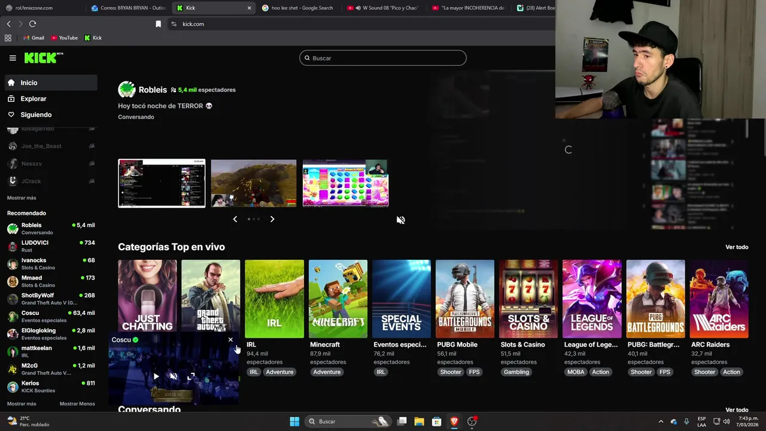
Task: Open M2cG recommended channel
Action: coord(51,369)
